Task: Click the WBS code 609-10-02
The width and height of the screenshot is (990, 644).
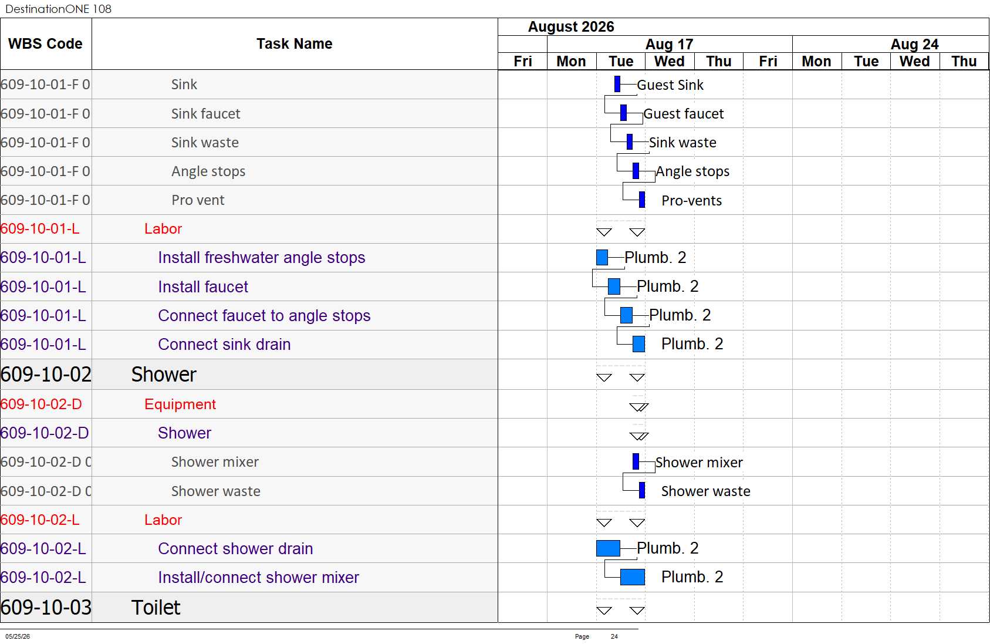Action: (46, 374)
